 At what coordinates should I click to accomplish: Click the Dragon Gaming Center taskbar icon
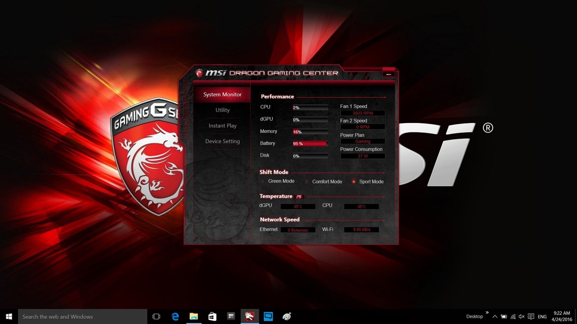tap(249, 316)
